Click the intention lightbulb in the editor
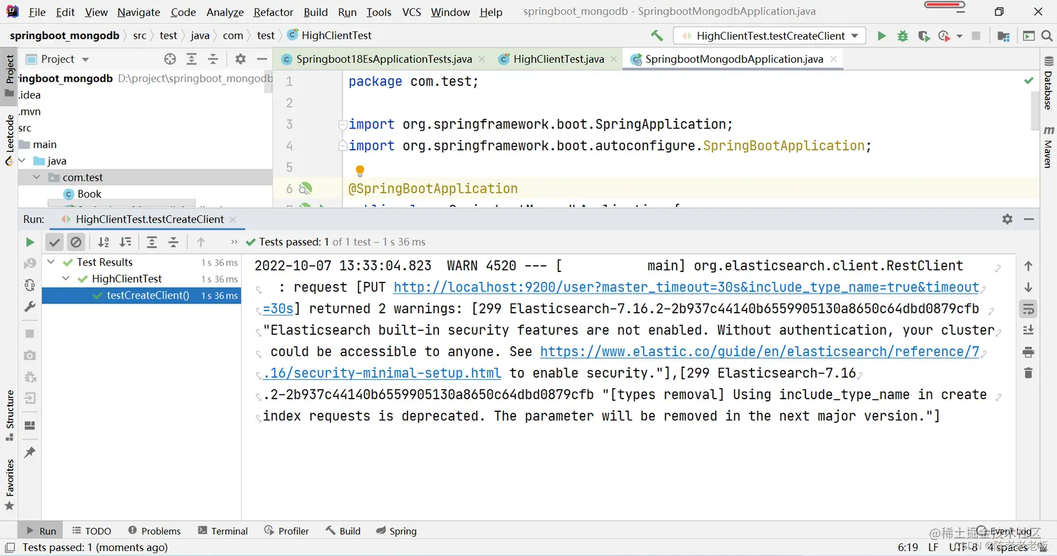The image size is (1057, 556). (x=359, y=171)
